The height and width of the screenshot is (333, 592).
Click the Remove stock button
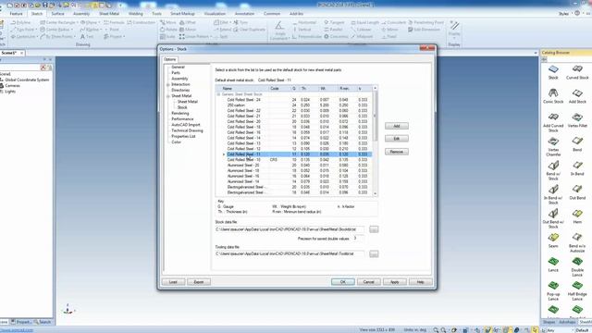(x=397, y=152)
